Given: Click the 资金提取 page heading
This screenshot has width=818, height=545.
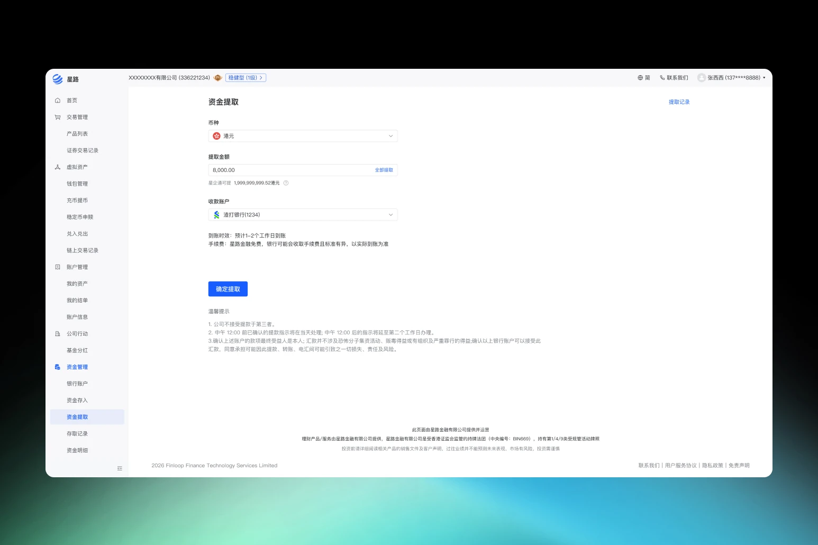Looking at the screenshot, I should point(223,102).
